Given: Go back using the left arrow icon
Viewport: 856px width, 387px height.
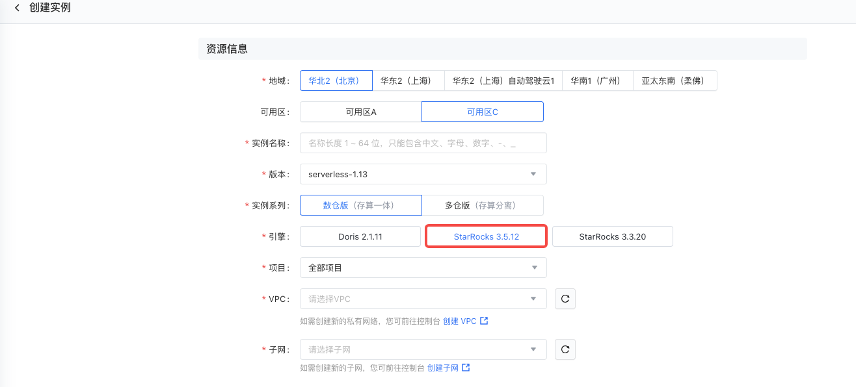Looking at the screenshot, I should [x=17, y=8].
